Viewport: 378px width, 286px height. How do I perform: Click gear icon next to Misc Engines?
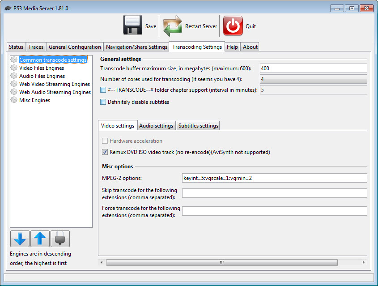pyautogui.click(x=14, y=100)
